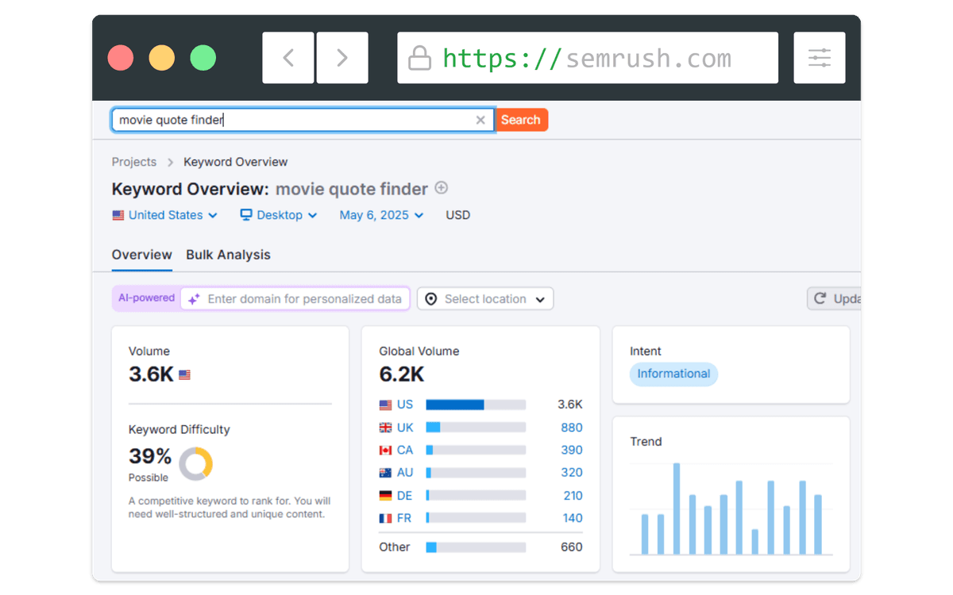Click the Update button
Screen dimensions: 953x595
pos(834,299)
